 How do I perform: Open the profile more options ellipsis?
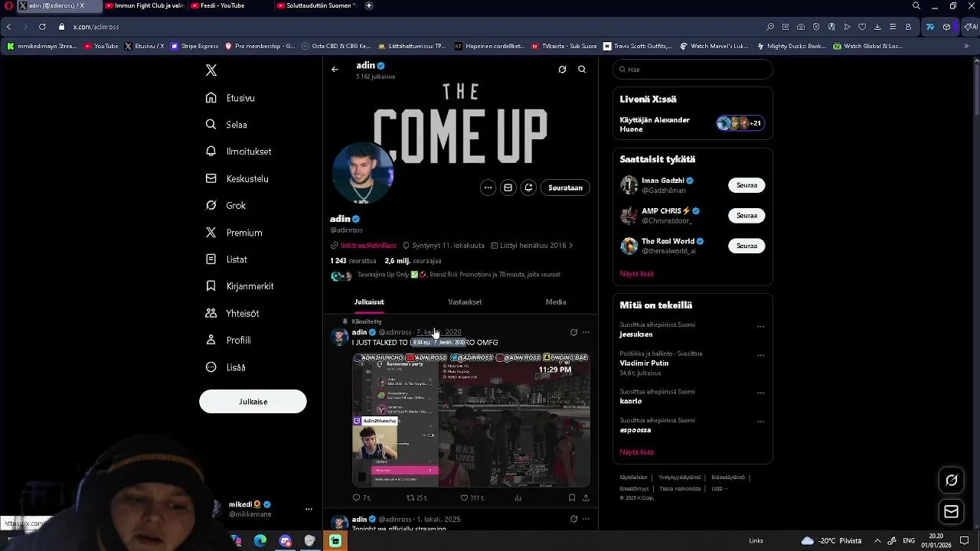pyautogui.click(x=488, y=187)
